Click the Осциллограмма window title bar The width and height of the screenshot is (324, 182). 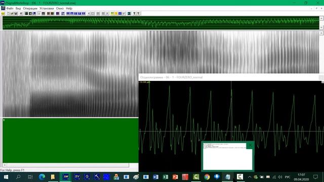click(x=228, y=77)
